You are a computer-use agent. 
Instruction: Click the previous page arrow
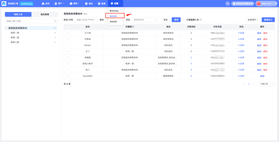pos(244,84)
